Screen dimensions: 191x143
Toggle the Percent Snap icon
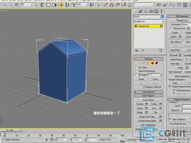click(x=118, y=5)
